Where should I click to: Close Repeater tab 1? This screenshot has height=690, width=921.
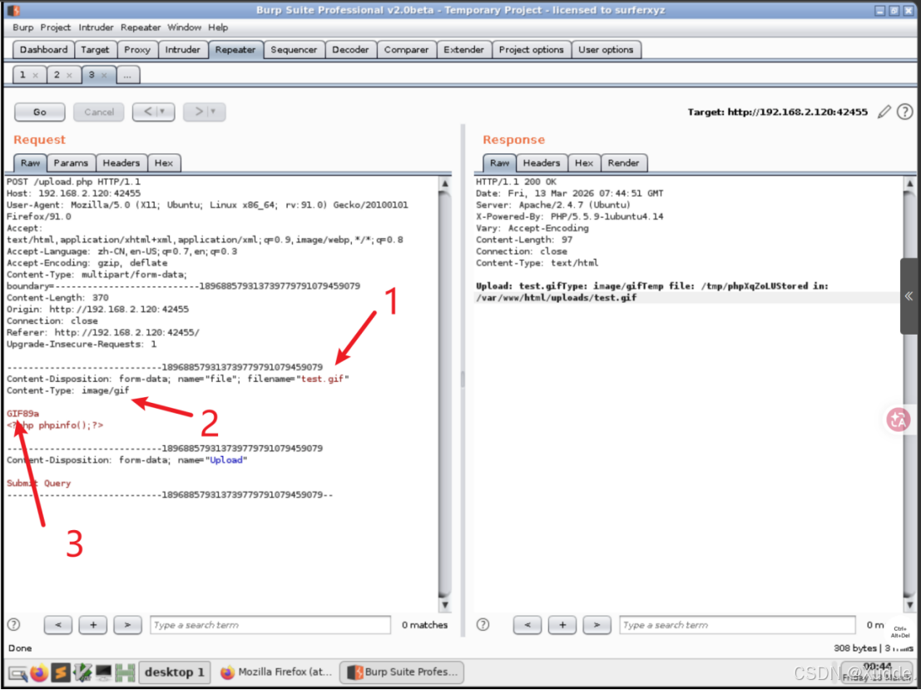coord(35,75)
